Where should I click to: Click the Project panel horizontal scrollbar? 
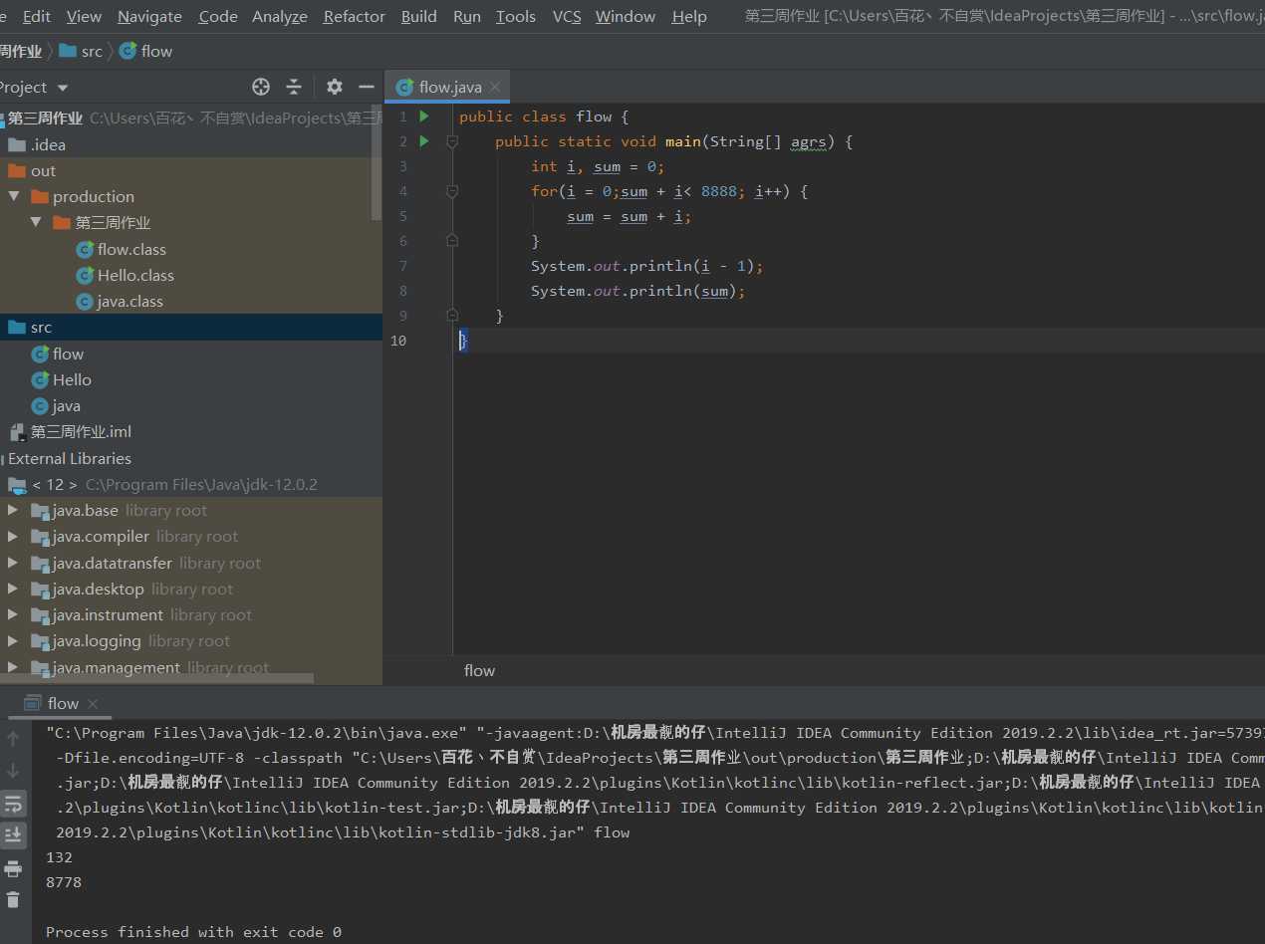pos(156,679)
